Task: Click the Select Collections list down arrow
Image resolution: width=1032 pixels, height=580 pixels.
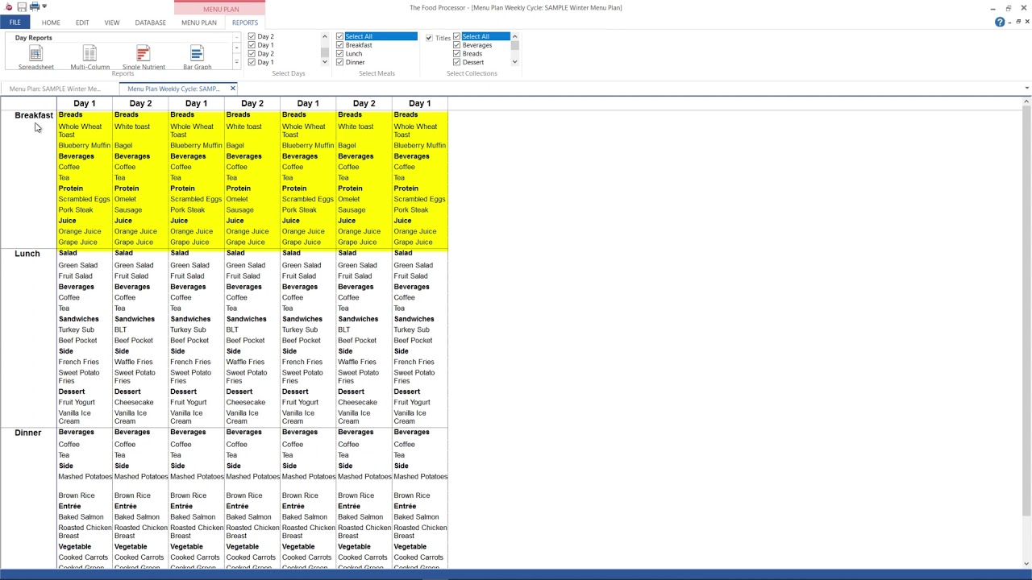Action: [514, 62]
